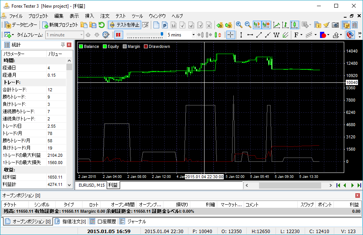
Task: Open the 5 mins step dropdown
Action: pyautogui.click(x=193, y=35)
